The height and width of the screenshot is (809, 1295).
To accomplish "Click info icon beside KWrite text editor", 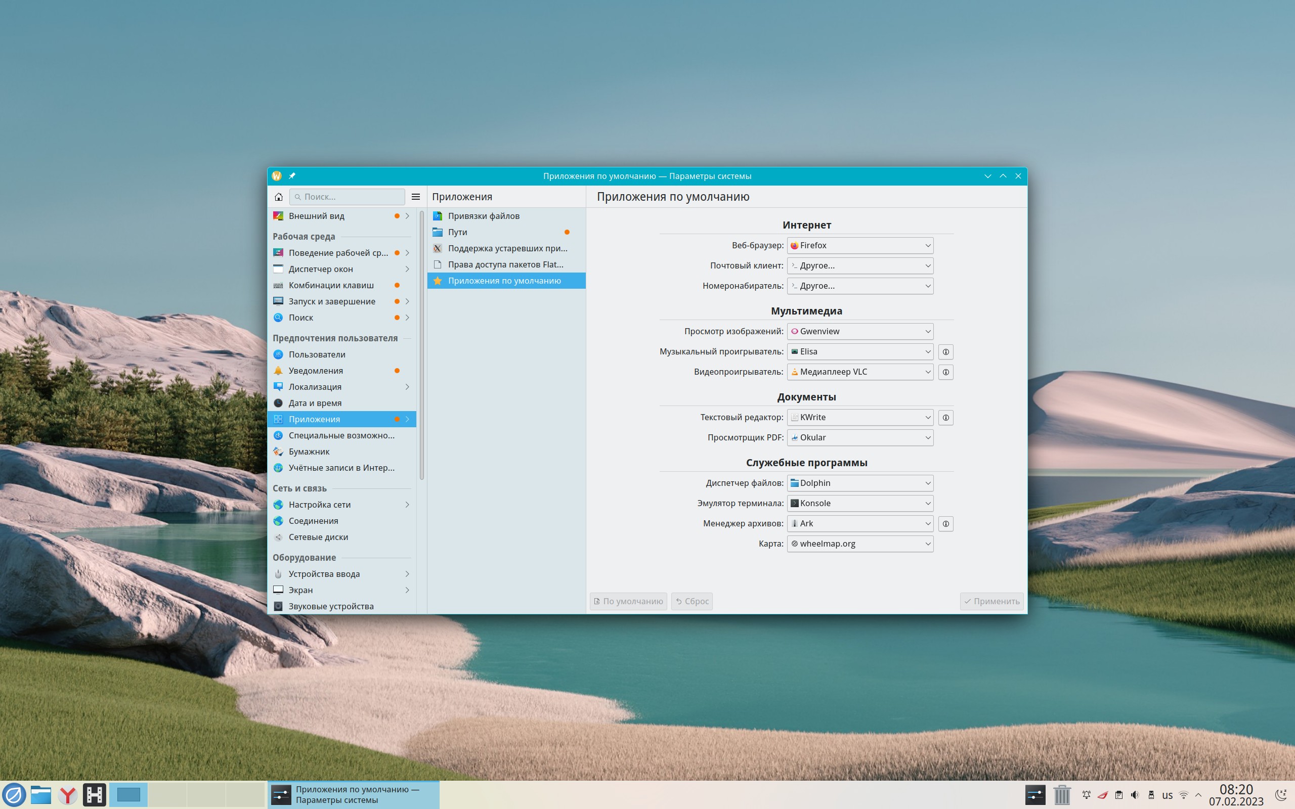I will 945,417.
